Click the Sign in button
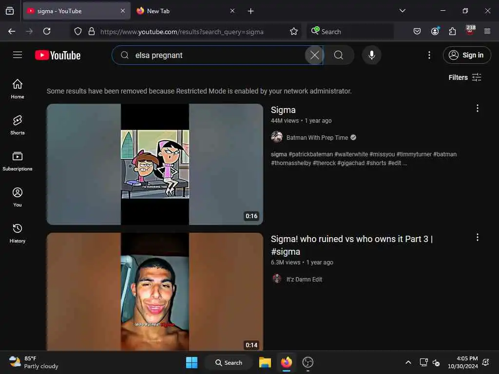 coord(466,55)
